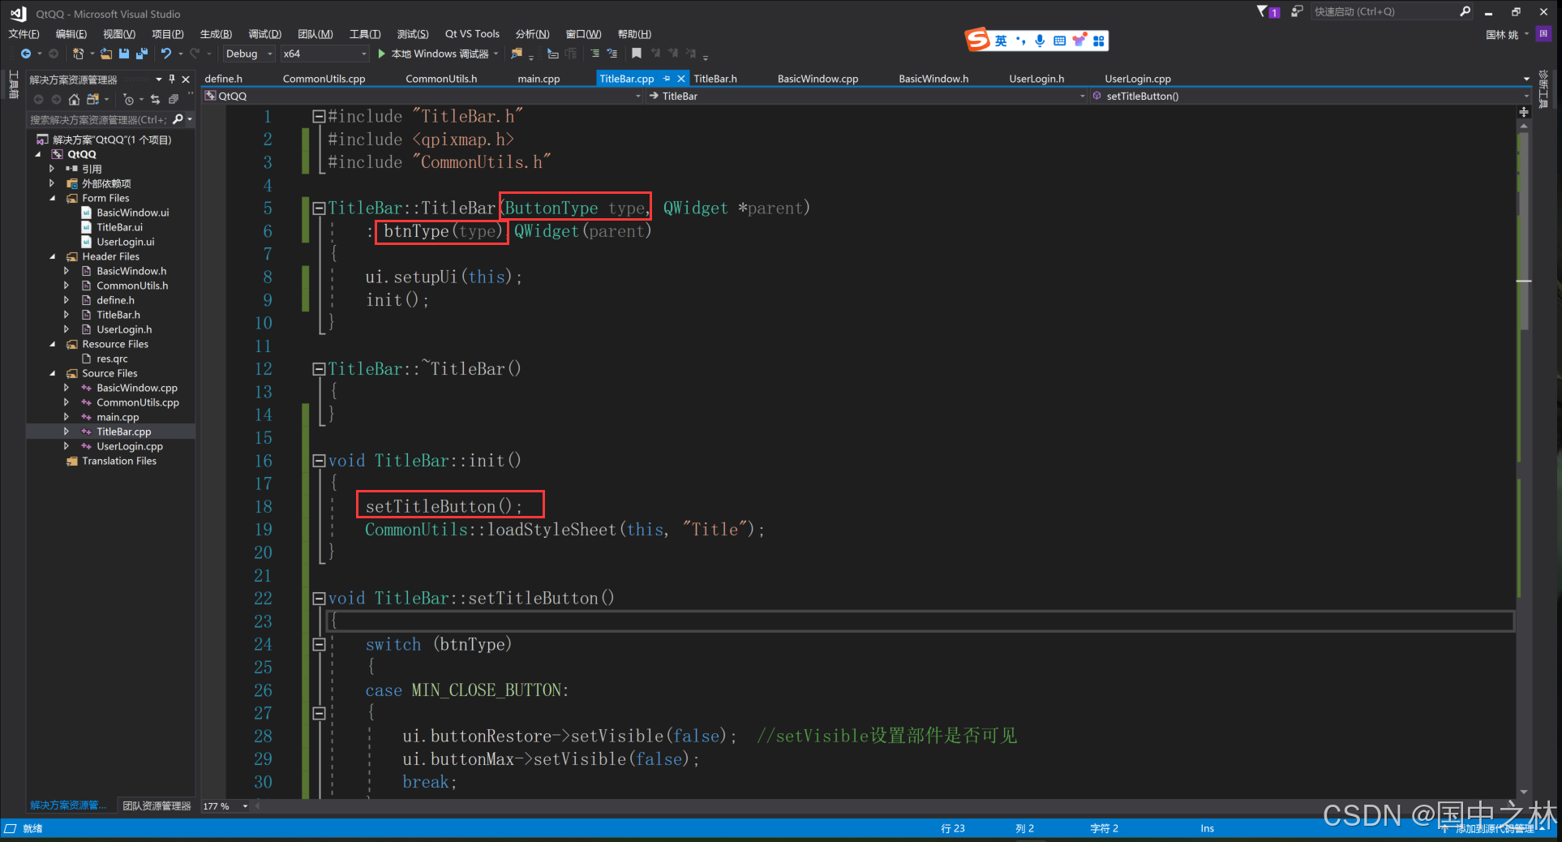Click the Sogou skin shirt icon
Viewport: 1562px width, 842px height.
[1079, 41]
